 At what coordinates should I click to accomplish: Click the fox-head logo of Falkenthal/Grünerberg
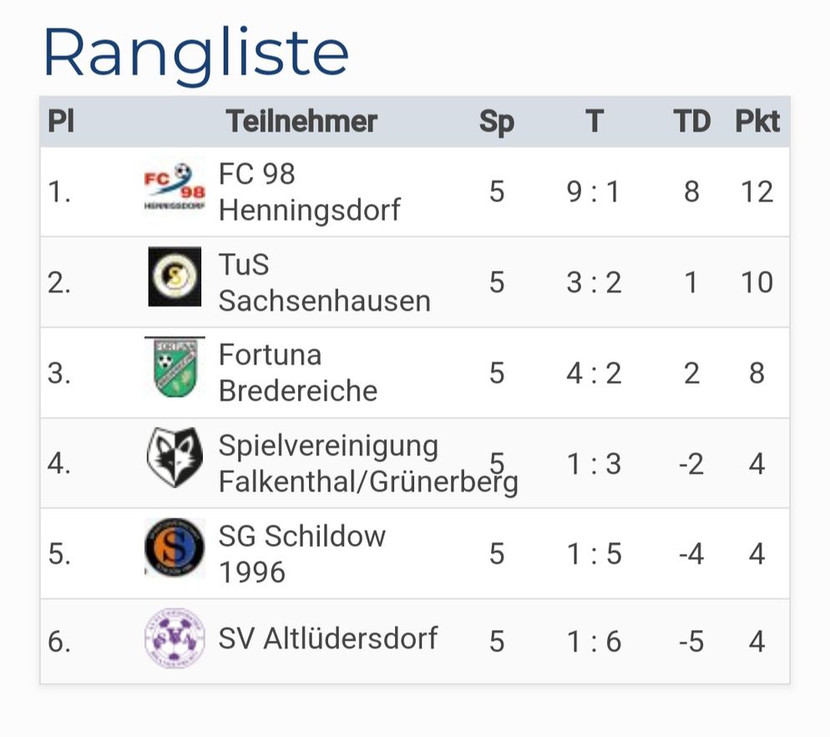point(175,458)
